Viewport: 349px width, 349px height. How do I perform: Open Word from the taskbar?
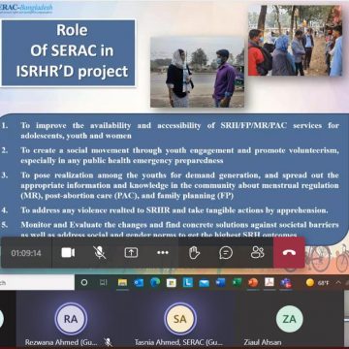coord(220,283)
